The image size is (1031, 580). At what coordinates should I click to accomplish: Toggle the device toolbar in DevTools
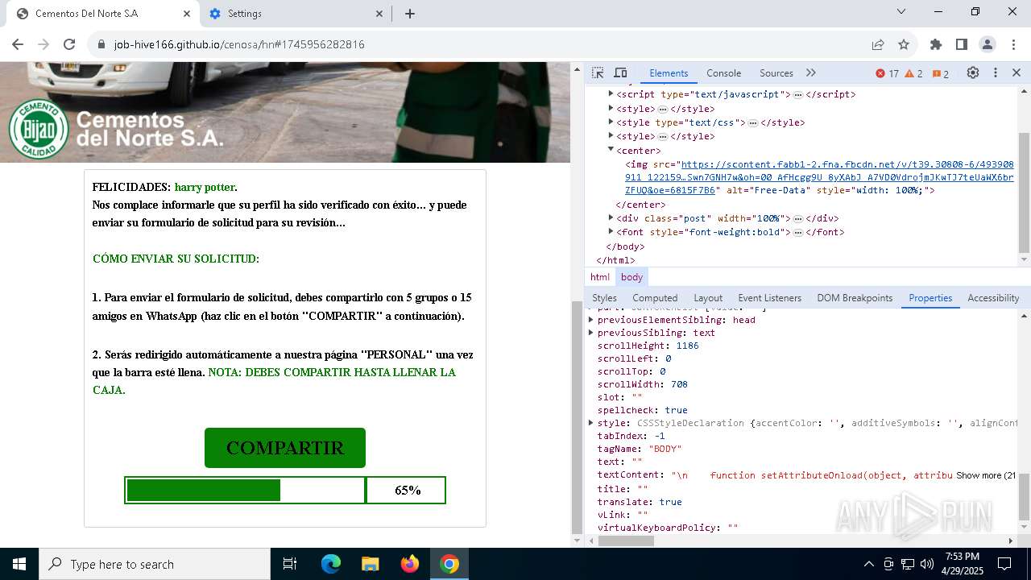point(620,72)
